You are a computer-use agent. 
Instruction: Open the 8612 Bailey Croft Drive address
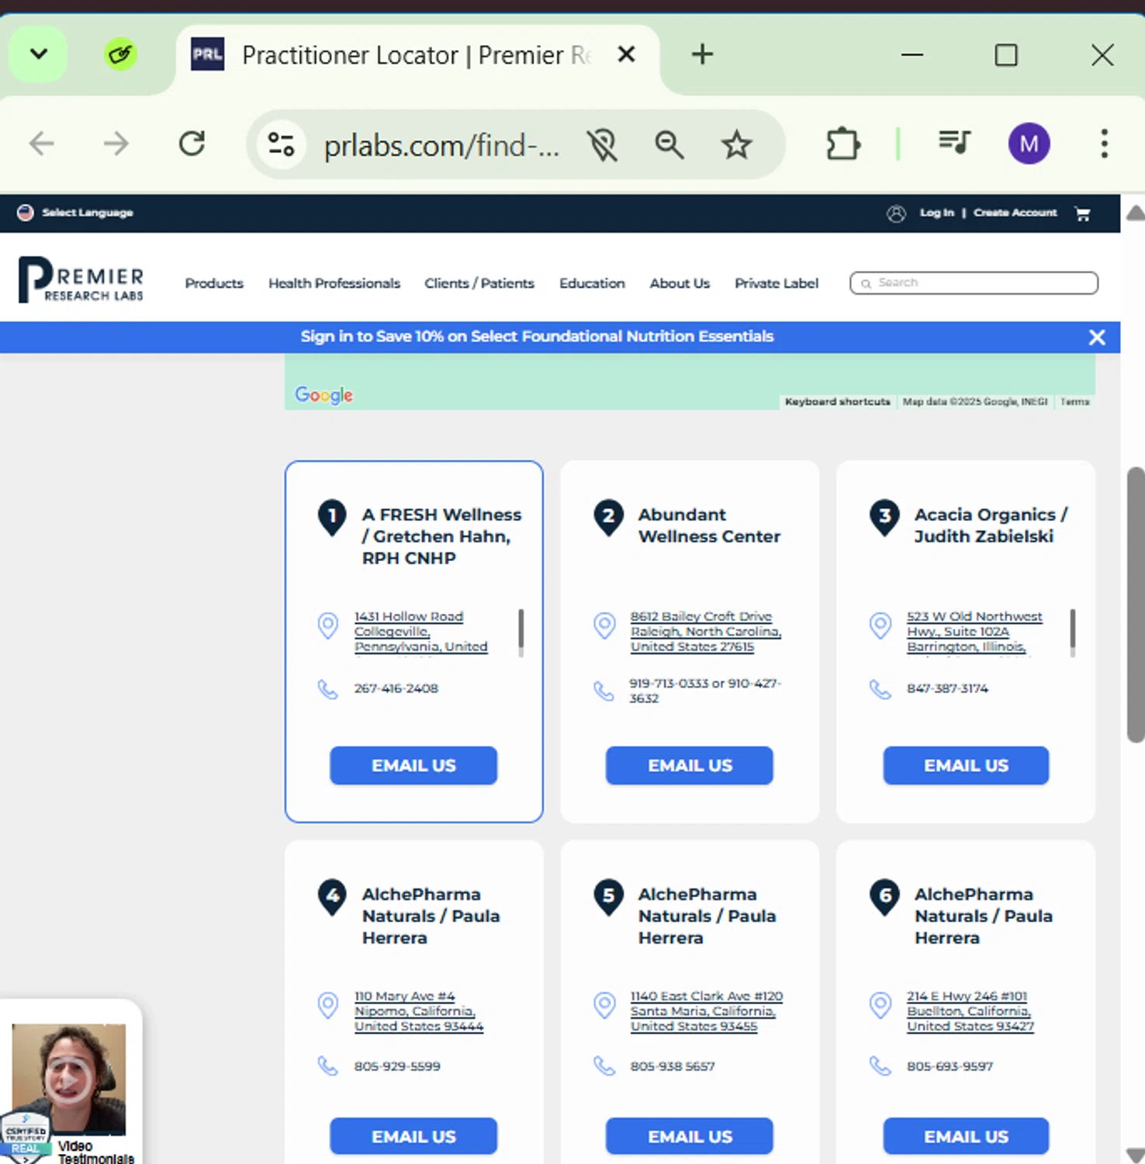[706, 632]
